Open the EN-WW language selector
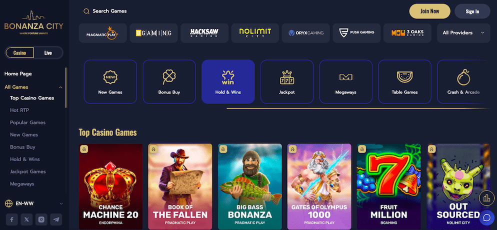 click(x=34, y=203)
